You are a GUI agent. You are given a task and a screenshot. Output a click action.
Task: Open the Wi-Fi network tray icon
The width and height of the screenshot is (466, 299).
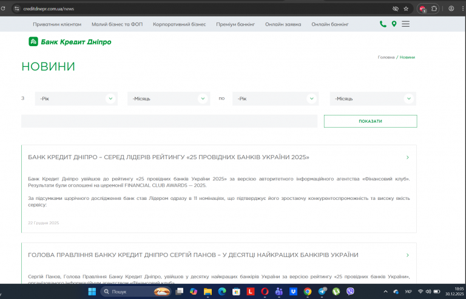tap(420, 291)
